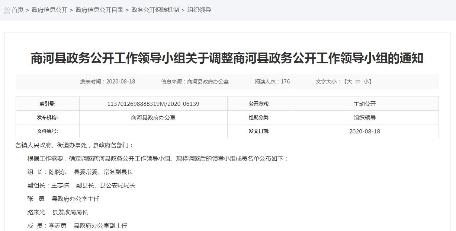Viewport: 456px width, 231px height.
Task: Select index number 113701269888319M/2020-06139
Action: pyautogui.click(x=153, y=104)
